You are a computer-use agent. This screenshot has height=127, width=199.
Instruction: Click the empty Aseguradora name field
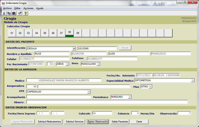click(84, 87)
